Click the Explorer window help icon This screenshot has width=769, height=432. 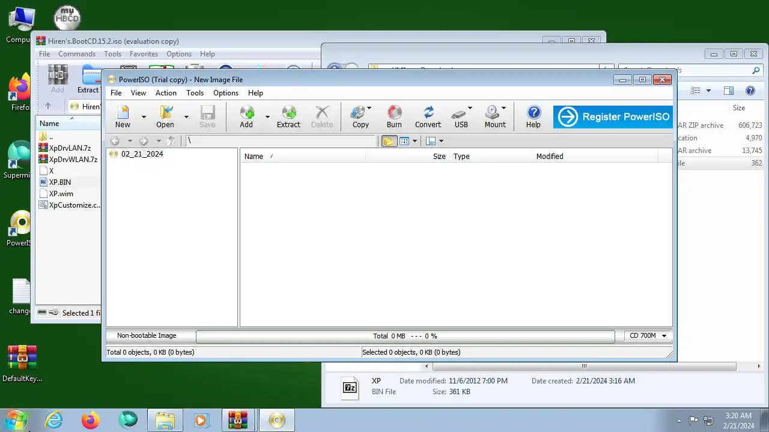tap(750, 91)
